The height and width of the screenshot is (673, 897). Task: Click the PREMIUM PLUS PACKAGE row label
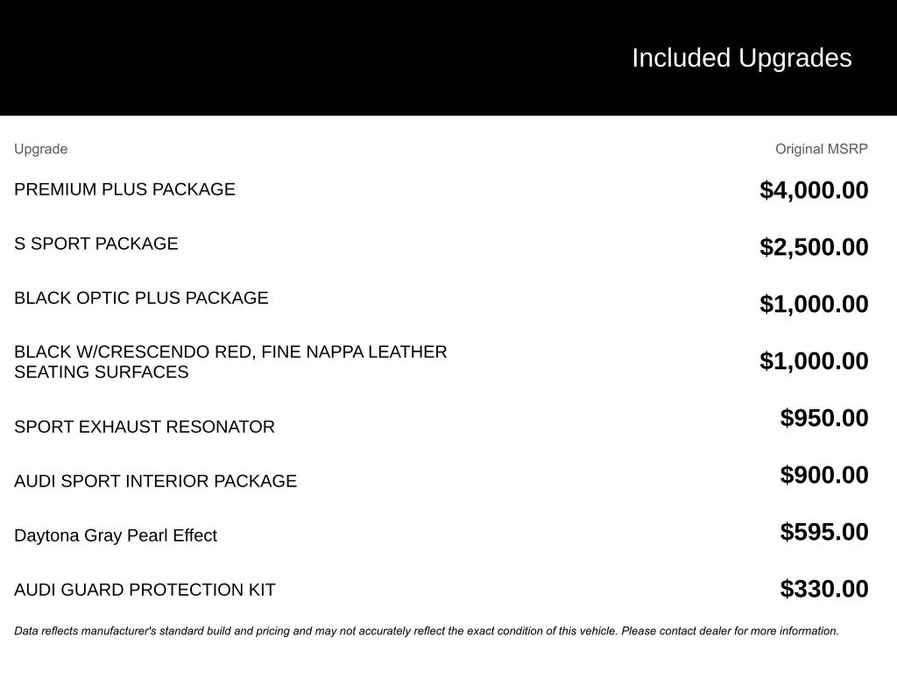[x=124, y=189]
